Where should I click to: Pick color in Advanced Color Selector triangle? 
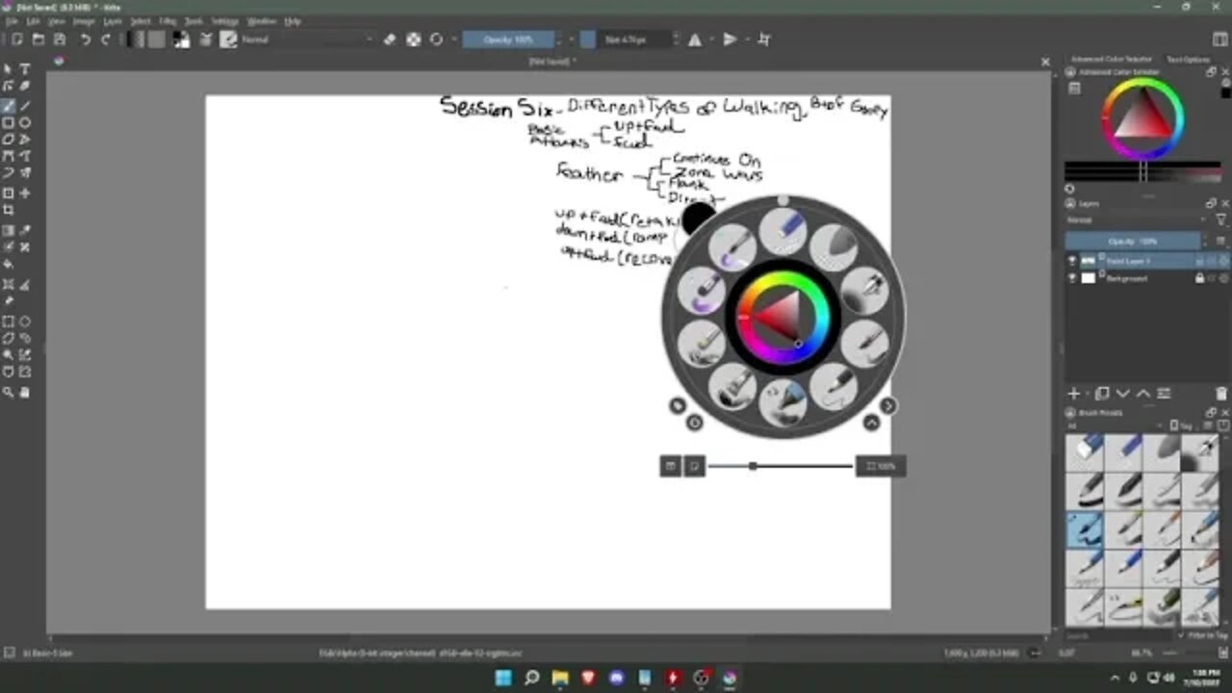click(1142, 118)
